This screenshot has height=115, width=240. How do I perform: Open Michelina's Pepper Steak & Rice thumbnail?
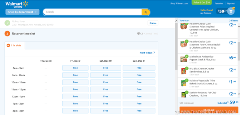(x=184, y=59)
